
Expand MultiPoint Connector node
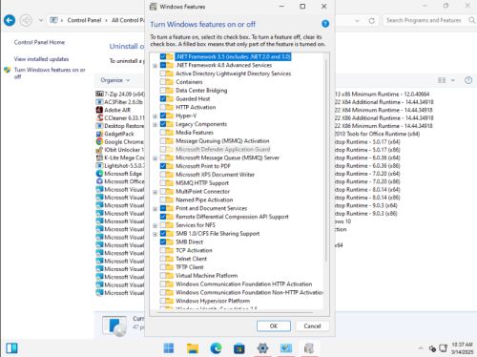click(155, 192)
